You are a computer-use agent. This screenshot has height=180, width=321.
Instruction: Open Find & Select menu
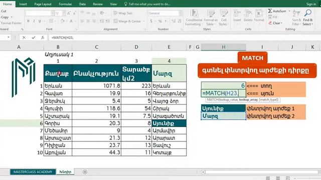coord(307,18)
